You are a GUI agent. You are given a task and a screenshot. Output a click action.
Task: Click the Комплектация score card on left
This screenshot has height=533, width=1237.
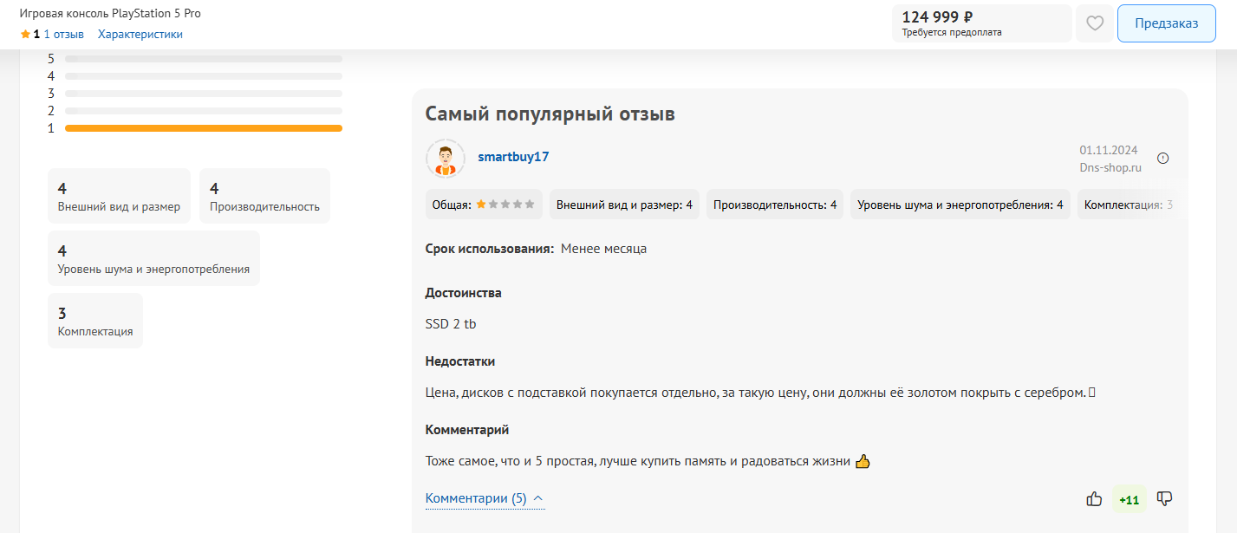pyautogui.click(x=95, y=321)
